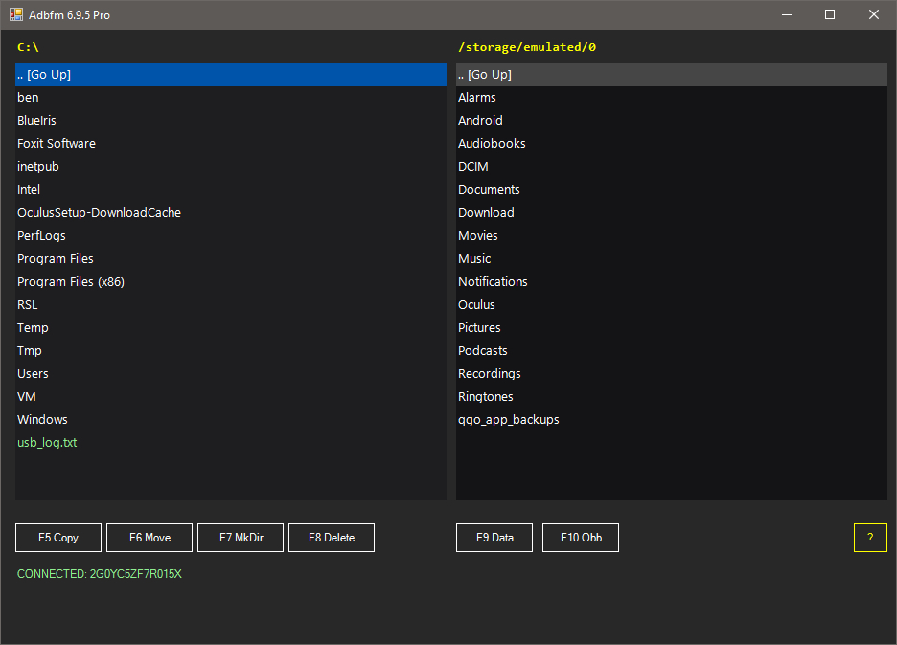Viewport: 897px width, 645px height.
Task: Open the F10 Obb folder shortcut
Action: [x=581, y=538]
